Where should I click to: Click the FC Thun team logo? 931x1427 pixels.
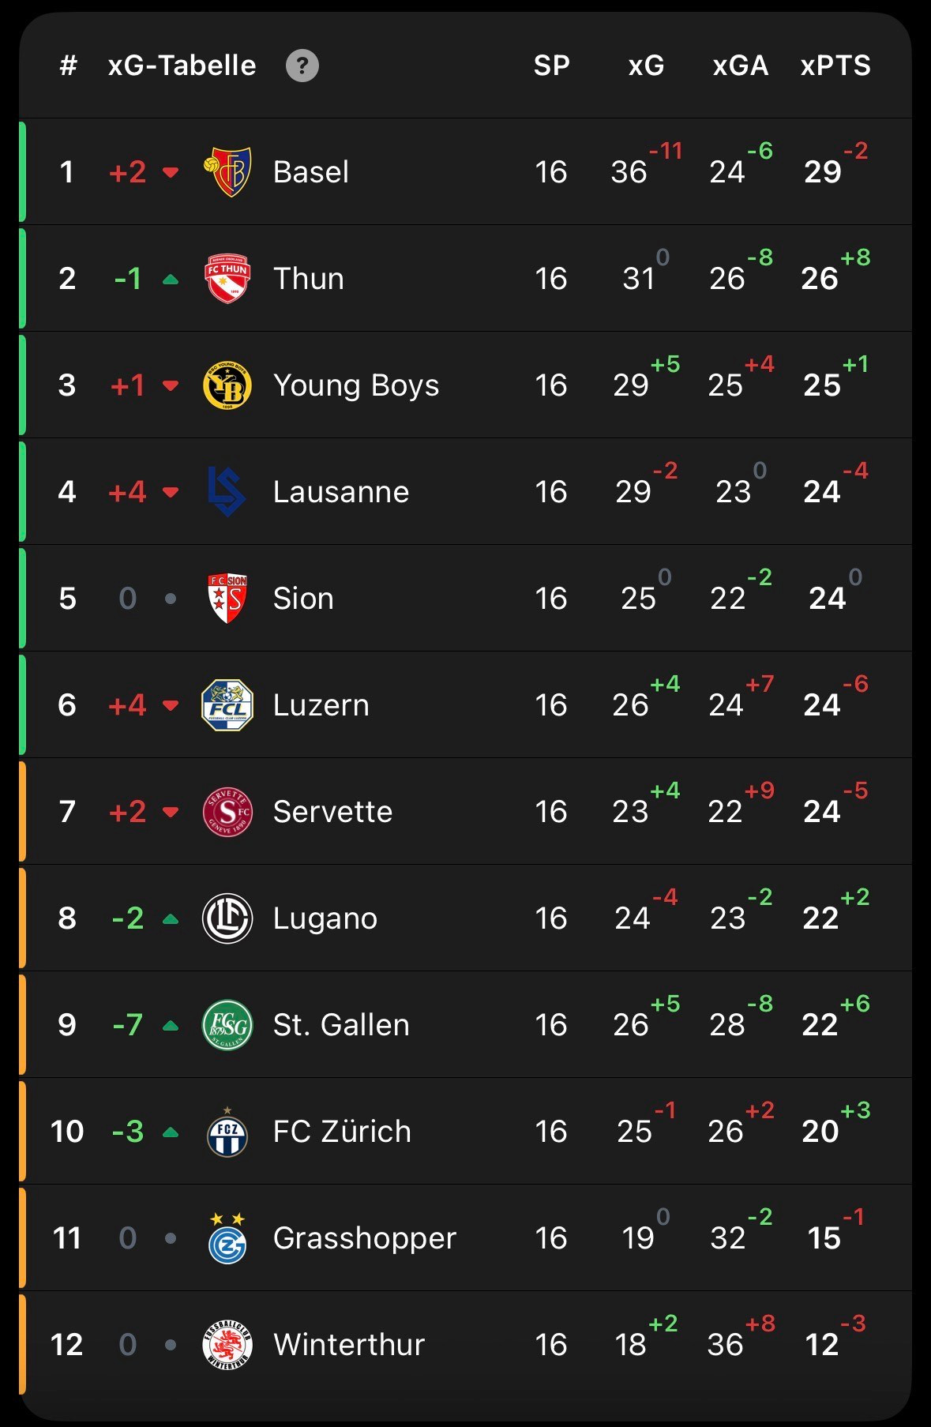point(228,278)
